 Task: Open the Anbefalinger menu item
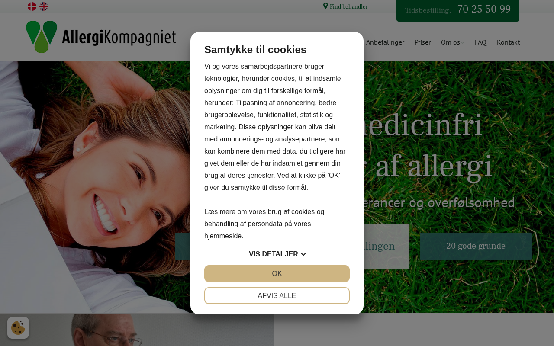click(385, 42)
